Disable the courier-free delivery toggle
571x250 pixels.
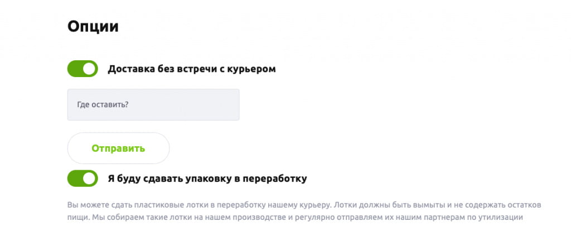(x=83, y=69)
